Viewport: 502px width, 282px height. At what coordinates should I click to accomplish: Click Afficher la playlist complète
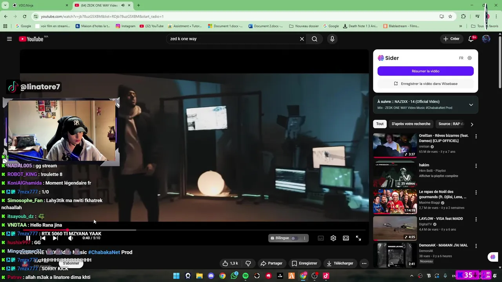point(438,176)
